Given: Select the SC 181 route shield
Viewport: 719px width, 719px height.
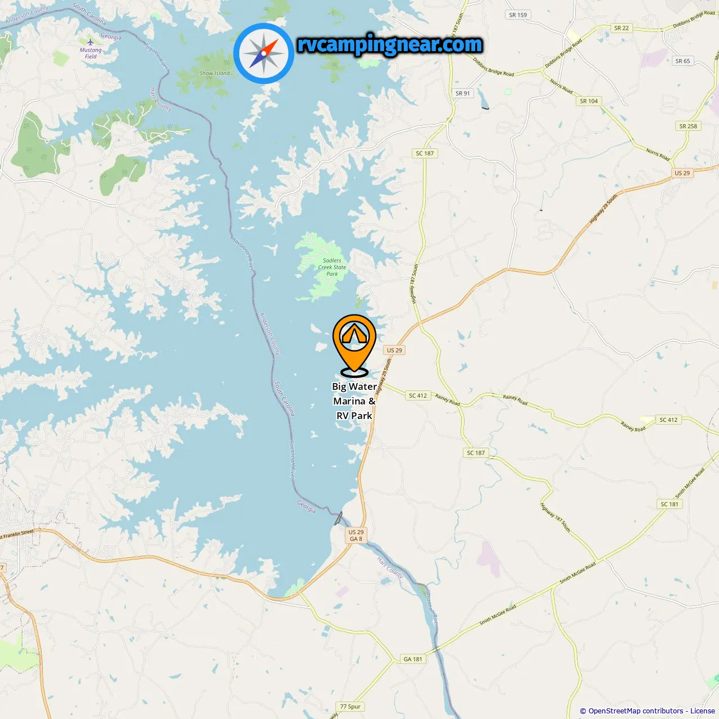Looking at the screenshot, I should [x=669, y=504].
